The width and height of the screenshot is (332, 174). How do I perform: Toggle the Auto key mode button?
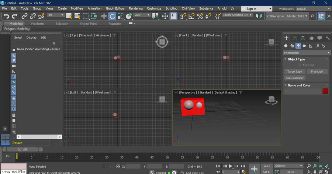[267, 166]
